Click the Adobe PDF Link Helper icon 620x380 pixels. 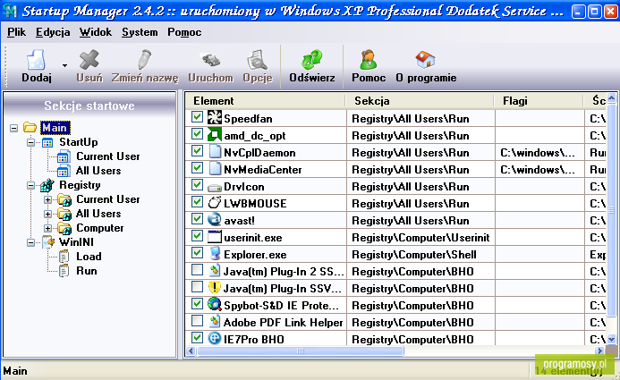[215, 322]
